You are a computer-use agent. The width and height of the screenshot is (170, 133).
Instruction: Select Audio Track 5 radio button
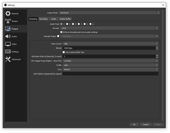85,24
